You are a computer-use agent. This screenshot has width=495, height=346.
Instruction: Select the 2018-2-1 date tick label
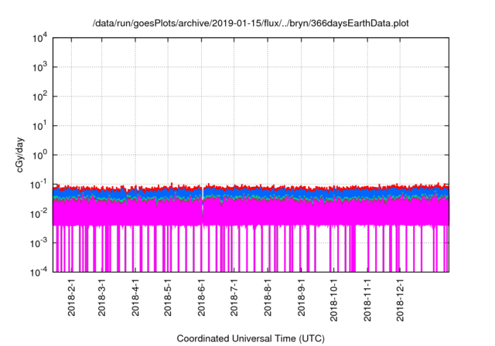[71, 297]
